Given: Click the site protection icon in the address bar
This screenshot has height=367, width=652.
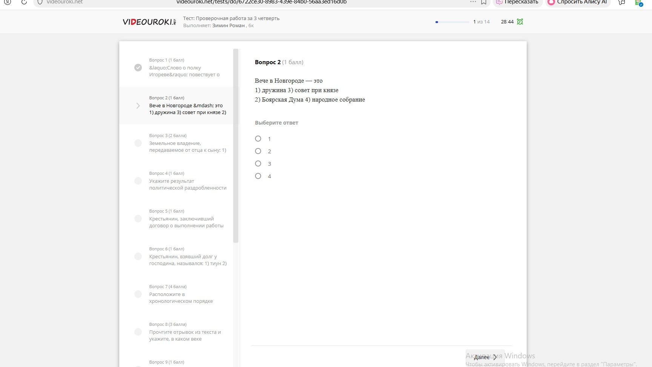Looking at the screenshot, I should tap(40, 2).
